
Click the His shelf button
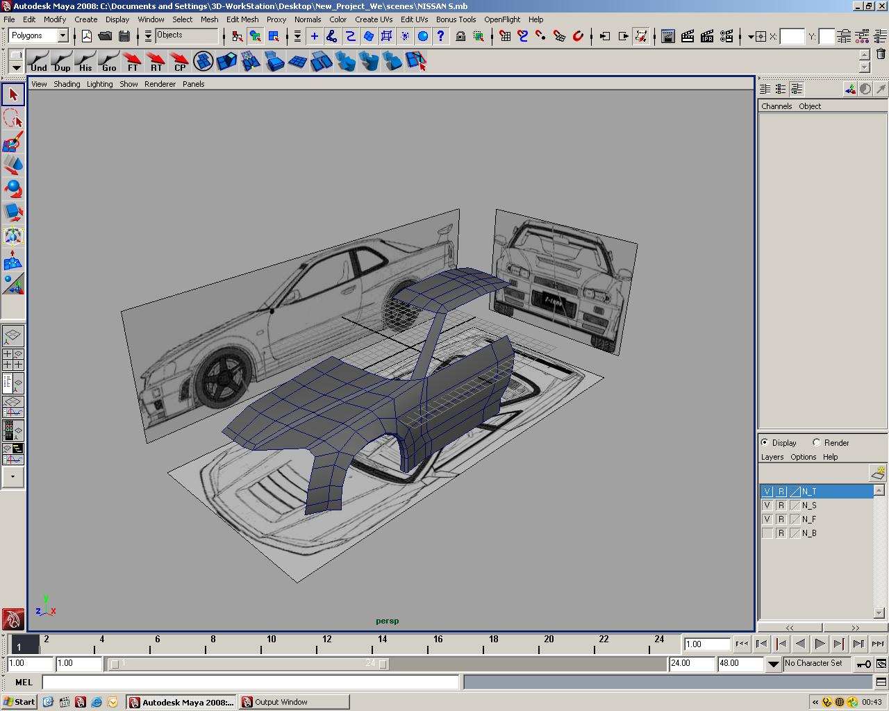point(85,62)
